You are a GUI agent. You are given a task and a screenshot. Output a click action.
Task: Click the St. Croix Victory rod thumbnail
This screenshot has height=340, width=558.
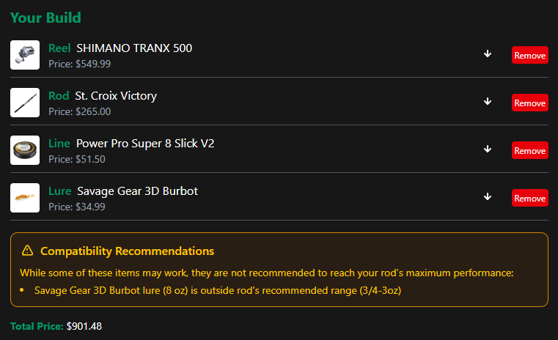(x=25, y=103)
